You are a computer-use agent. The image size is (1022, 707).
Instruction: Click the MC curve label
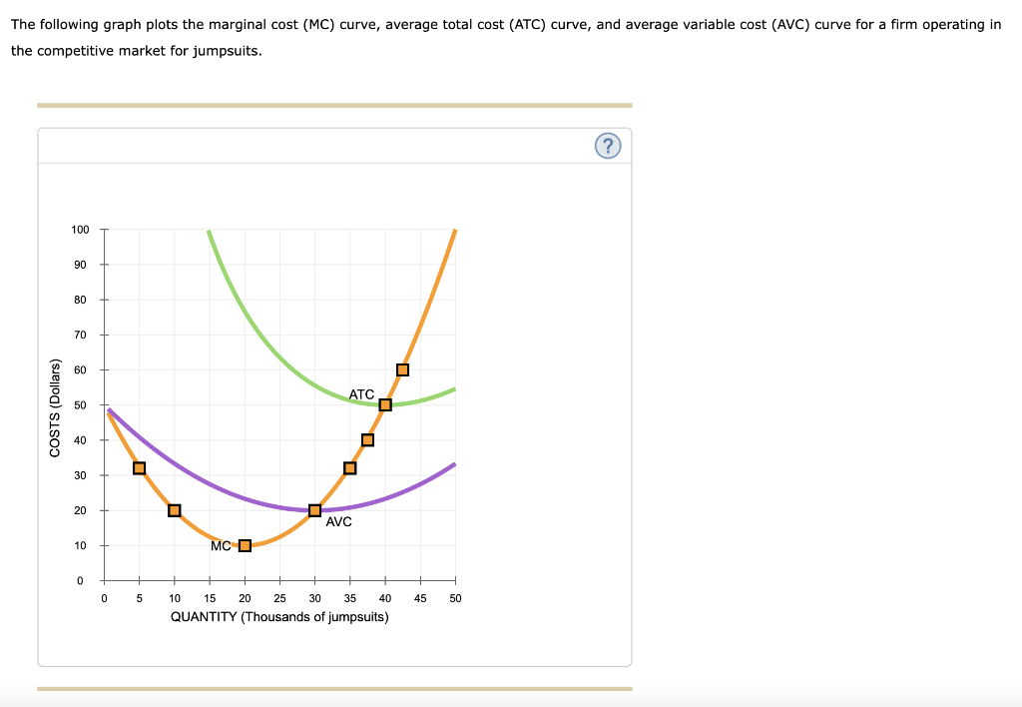point(219,545)
